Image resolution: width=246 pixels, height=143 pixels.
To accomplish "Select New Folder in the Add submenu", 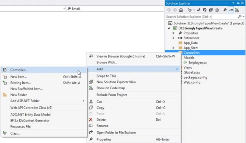I will 44,95.
